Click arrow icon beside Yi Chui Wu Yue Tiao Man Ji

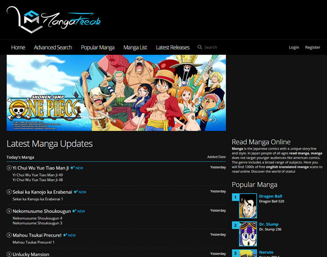tap(9, 168)
